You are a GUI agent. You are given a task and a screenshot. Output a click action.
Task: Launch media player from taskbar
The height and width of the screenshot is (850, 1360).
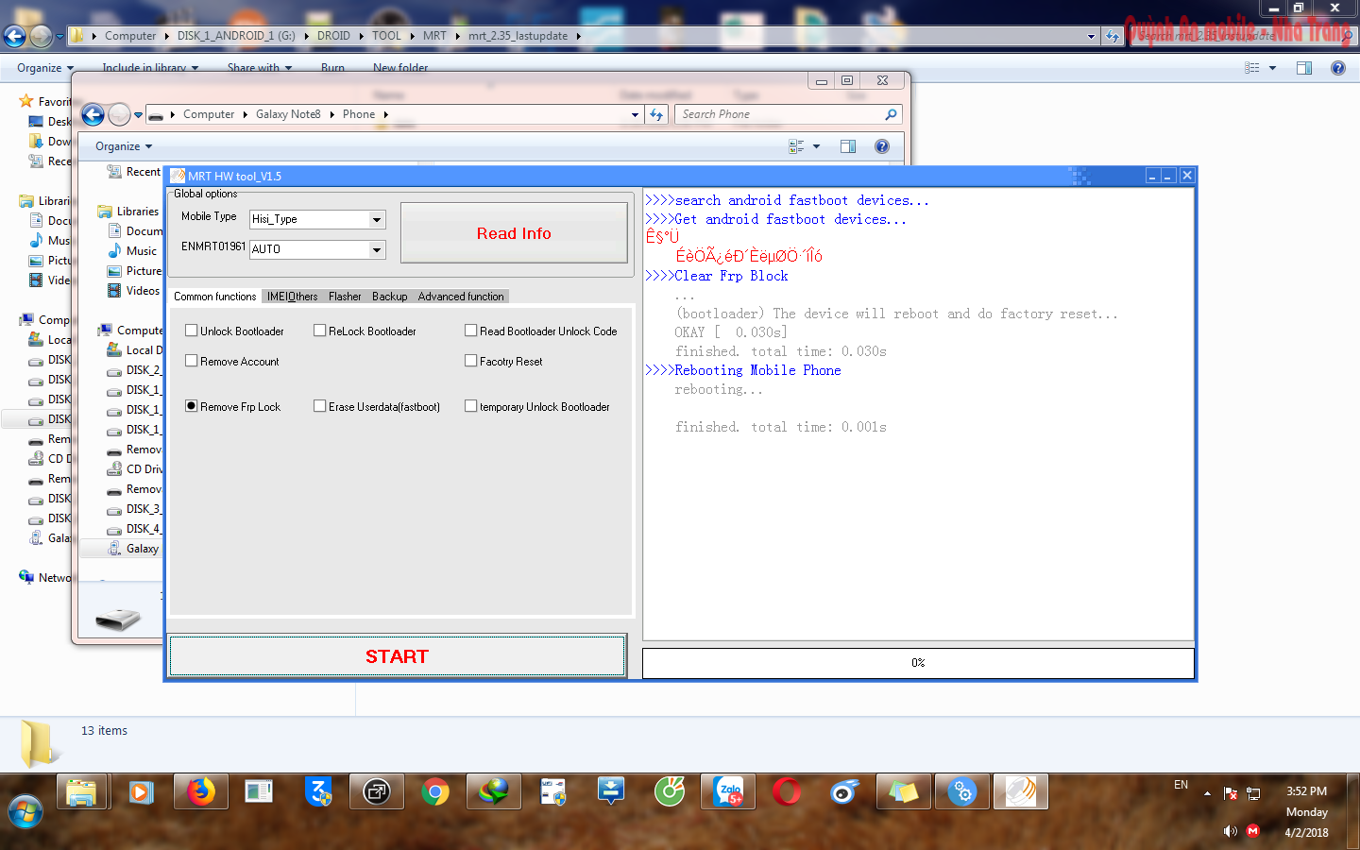pyautogui.click(x=141, y=791)
